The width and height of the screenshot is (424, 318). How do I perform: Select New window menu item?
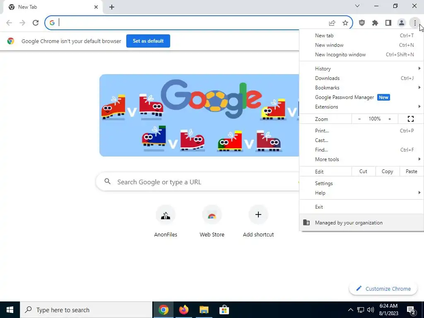[361, 45]
